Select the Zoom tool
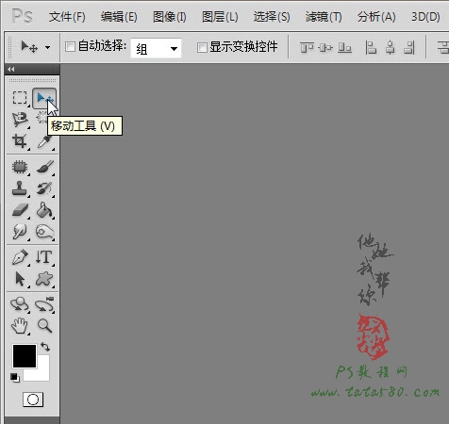Viewport: 449px width, 424px height. click(44, 326)
